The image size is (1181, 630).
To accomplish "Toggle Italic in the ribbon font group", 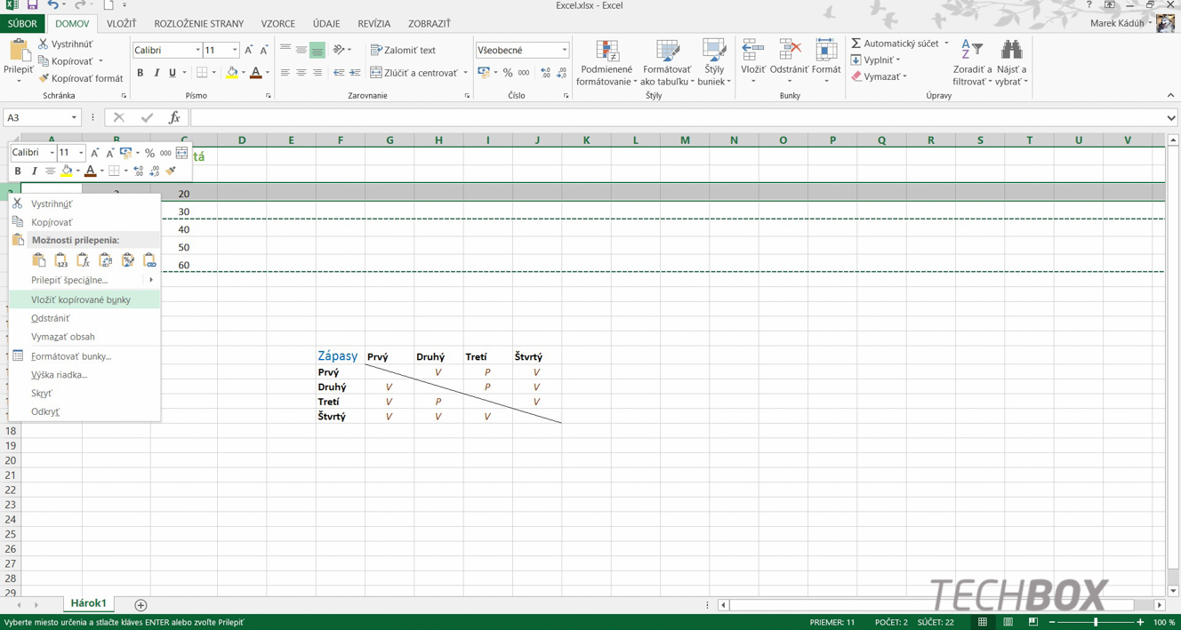I will [157, 73].
